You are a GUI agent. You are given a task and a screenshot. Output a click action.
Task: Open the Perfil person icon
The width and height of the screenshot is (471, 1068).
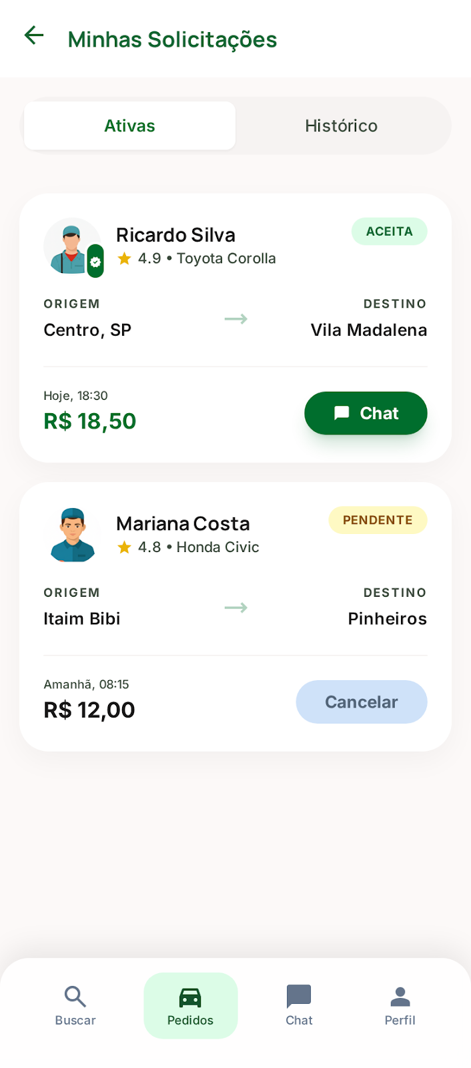(x=400, y=997)
